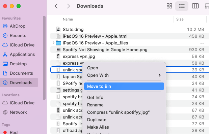This screenshot has width=209, height=134.
Task: Click the sidebar scrollbar
Action: [x=44, y=58]
